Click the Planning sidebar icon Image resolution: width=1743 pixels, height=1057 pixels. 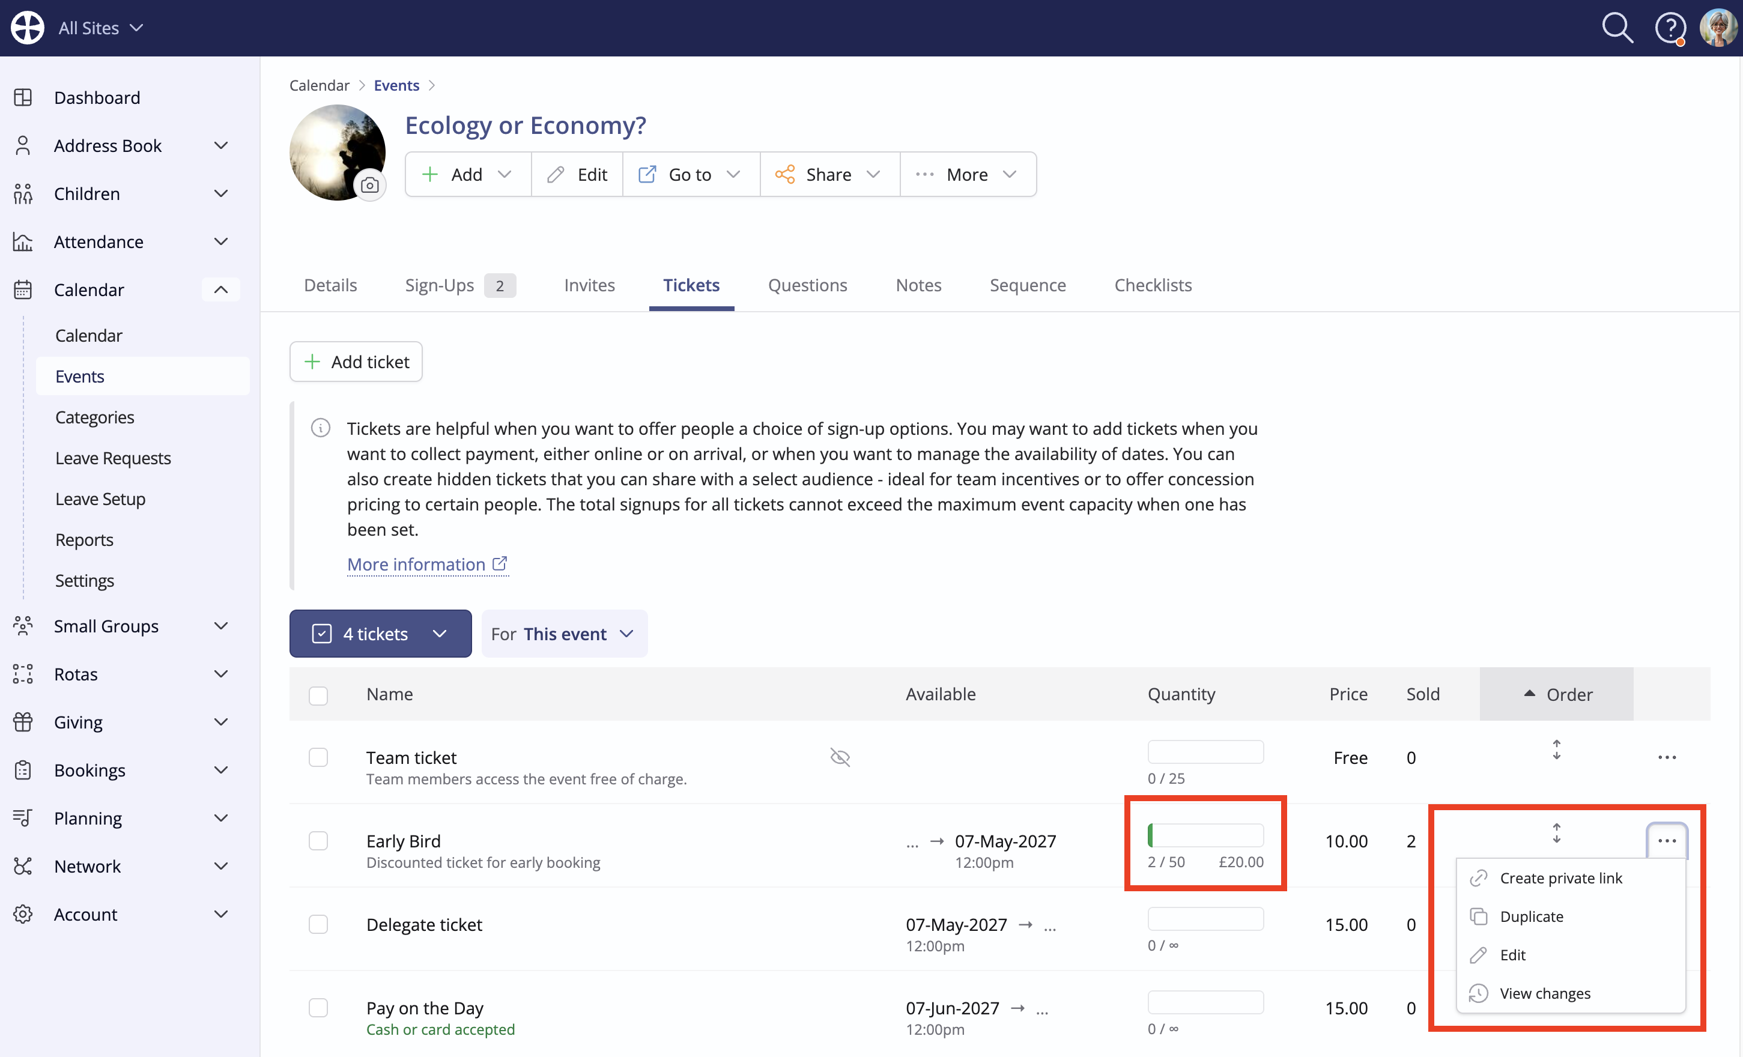(x=23, y=819)
